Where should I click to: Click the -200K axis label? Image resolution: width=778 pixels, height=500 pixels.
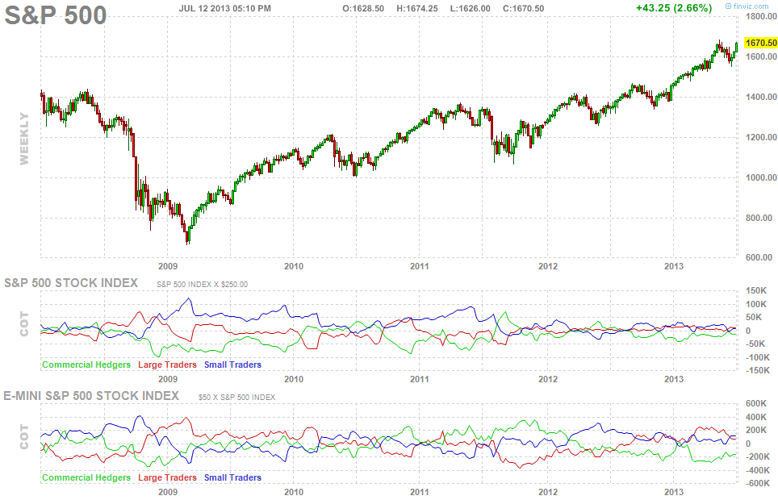point(758,456)
